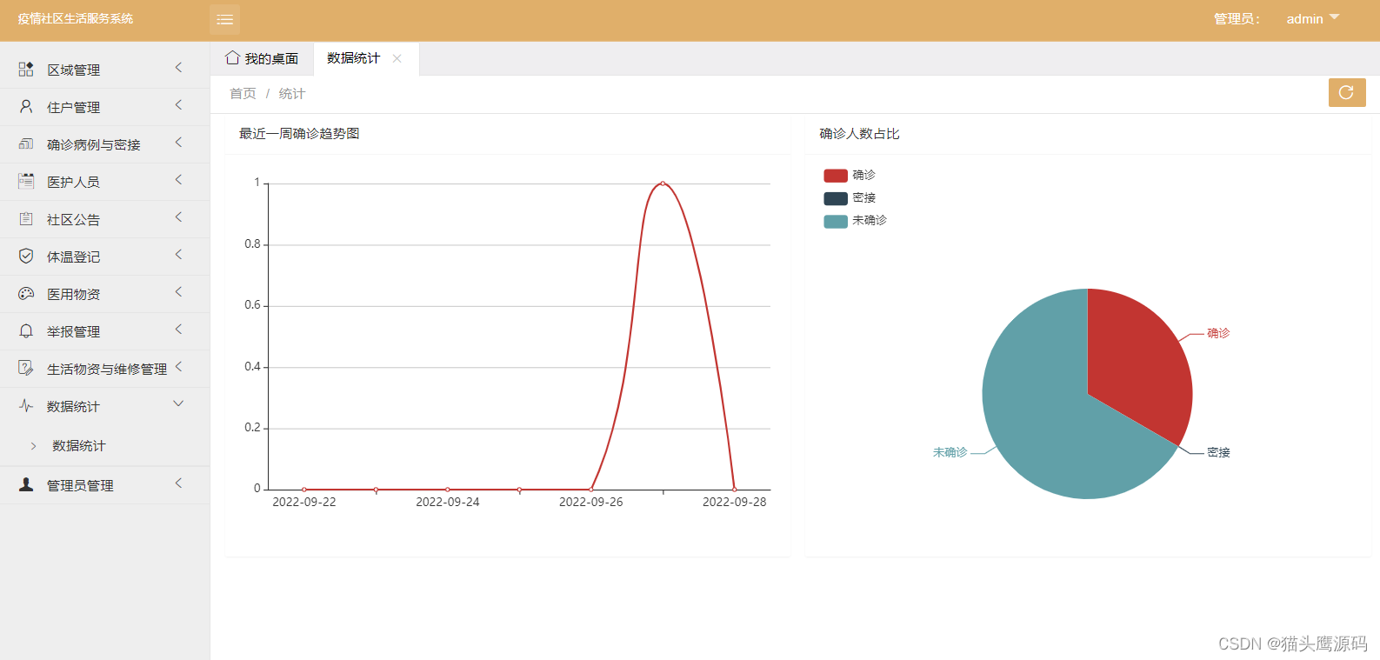Close the 数据统计 tab
This screenshot has width=1380, height=660.
397,58
